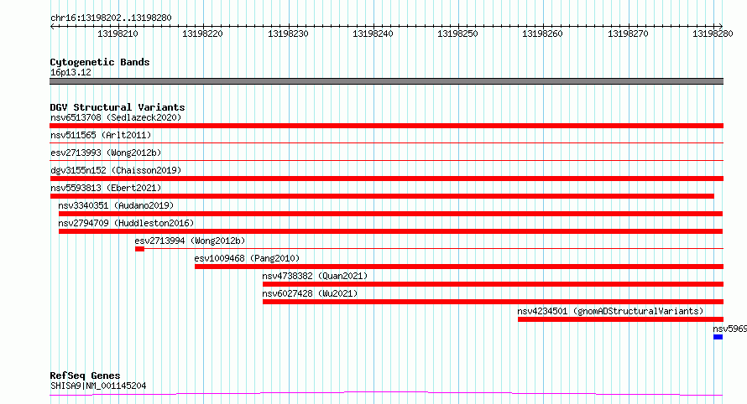Click the nsv6513708 (Sedlazeck2020) variant label
This screenshot has width=747, height=404.
click(x=116, y=117)
